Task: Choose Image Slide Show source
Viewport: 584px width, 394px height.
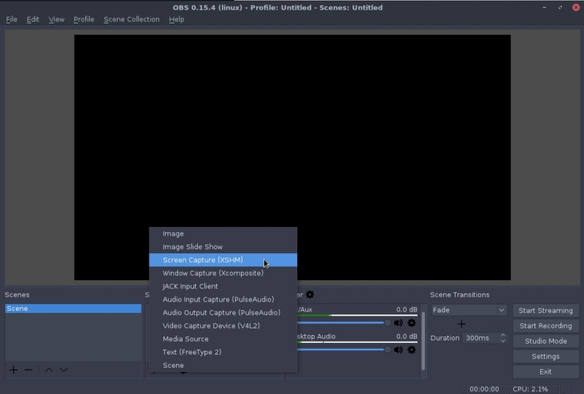Action: click(x=223, y=247)
